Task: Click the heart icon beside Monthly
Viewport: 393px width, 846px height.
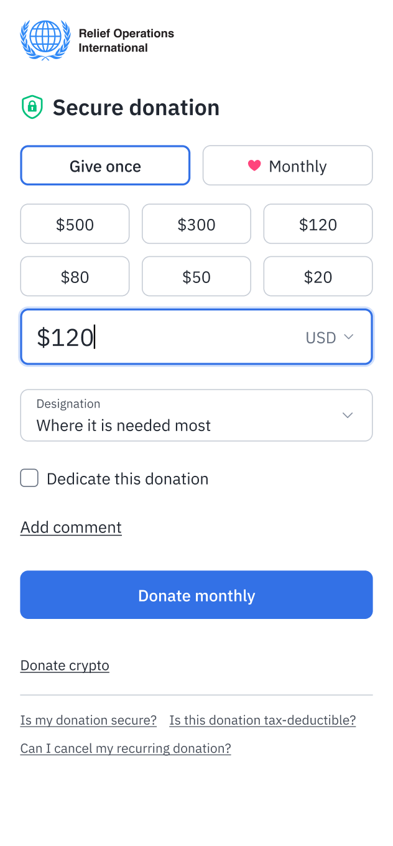Action: [254, 165]
